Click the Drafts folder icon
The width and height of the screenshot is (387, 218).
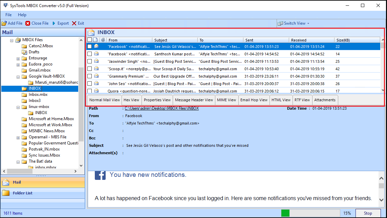point(24,52)
